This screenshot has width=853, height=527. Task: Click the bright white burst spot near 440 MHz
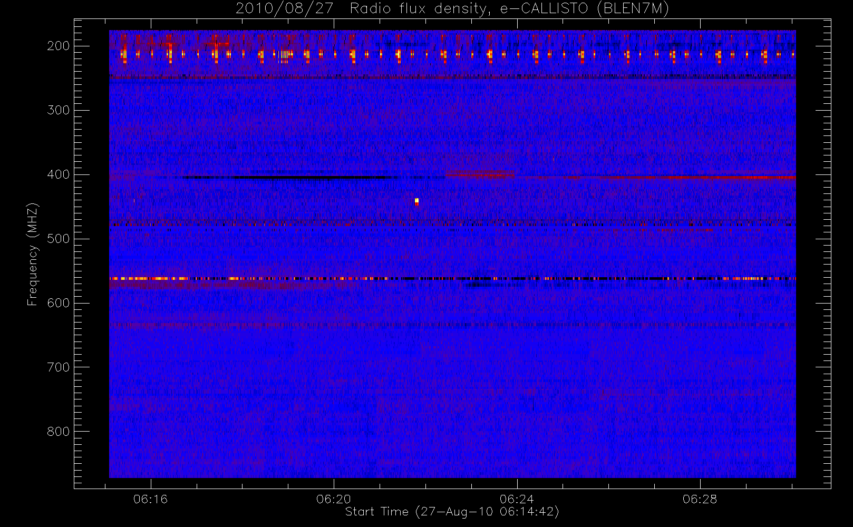[x=416, y=201]
